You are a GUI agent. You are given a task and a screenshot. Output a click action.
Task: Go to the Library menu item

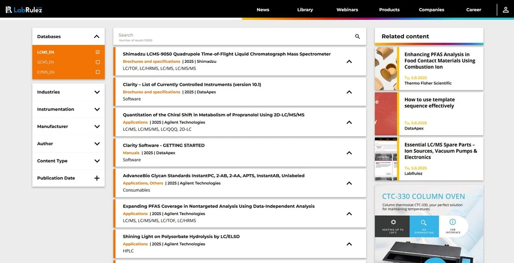(x=305, y=10)
